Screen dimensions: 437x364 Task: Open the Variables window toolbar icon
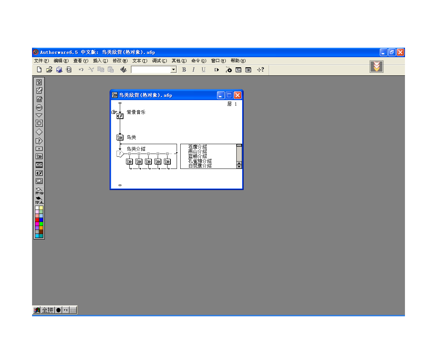click(248, 70)
